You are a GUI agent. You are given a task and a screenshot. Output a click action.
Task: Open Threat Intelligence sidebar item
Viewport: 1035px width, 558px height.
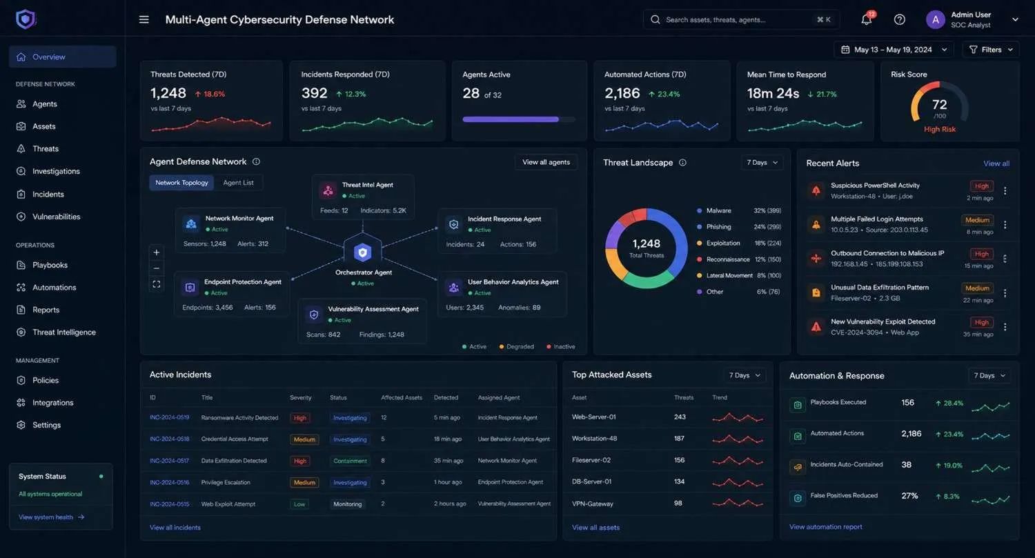click(x=63, y=332)
